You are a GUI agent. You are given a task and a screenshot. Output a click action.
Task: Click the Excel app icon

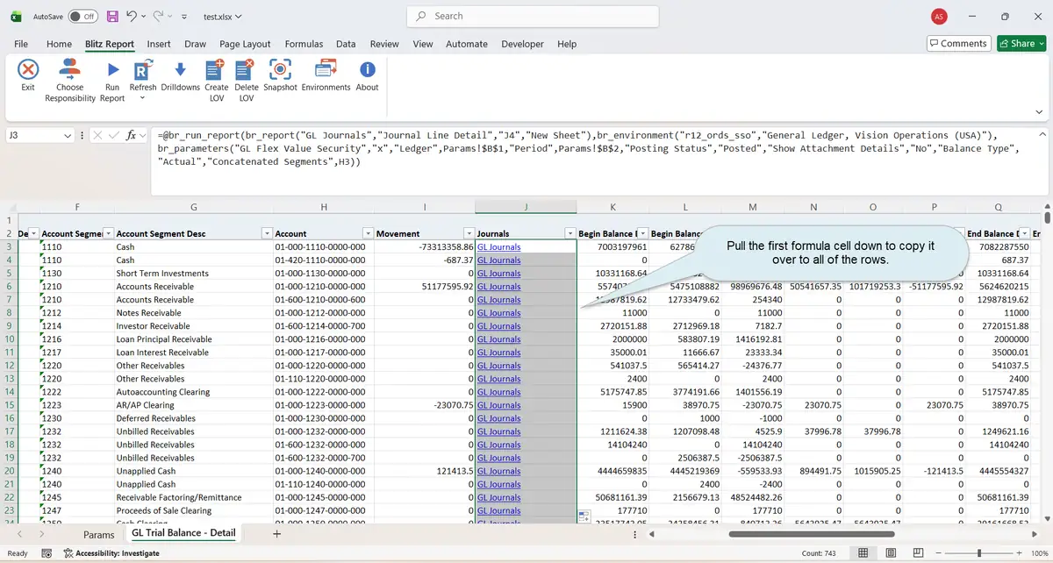16,16
